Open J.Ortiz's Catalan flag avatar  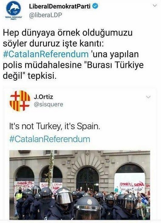pyautogui.click(x=20, y=101)
